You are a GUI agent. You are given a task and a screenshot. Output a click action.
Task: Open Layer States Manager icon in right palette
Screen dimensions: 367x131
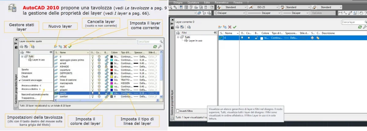point(189,27)
